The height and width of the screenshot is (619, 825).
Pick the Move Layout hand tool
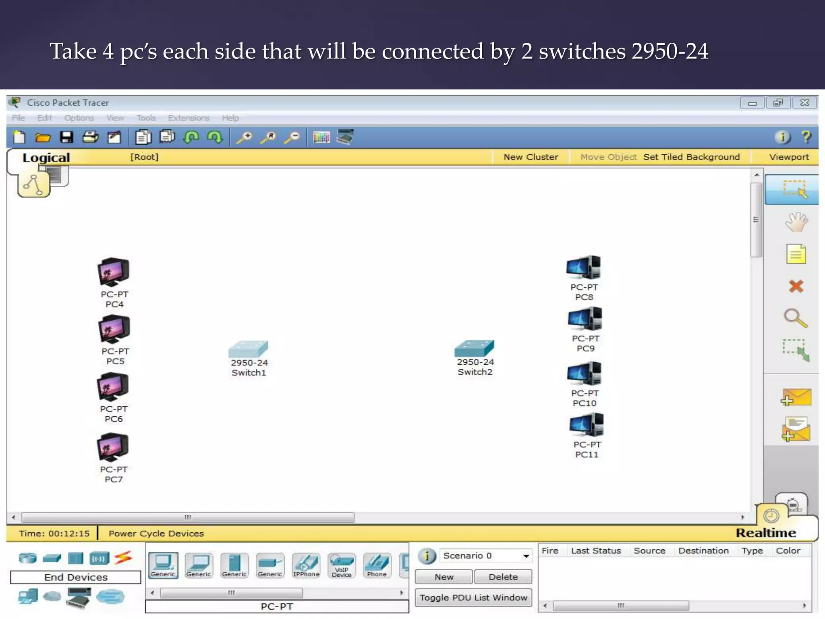pos(796,222)
